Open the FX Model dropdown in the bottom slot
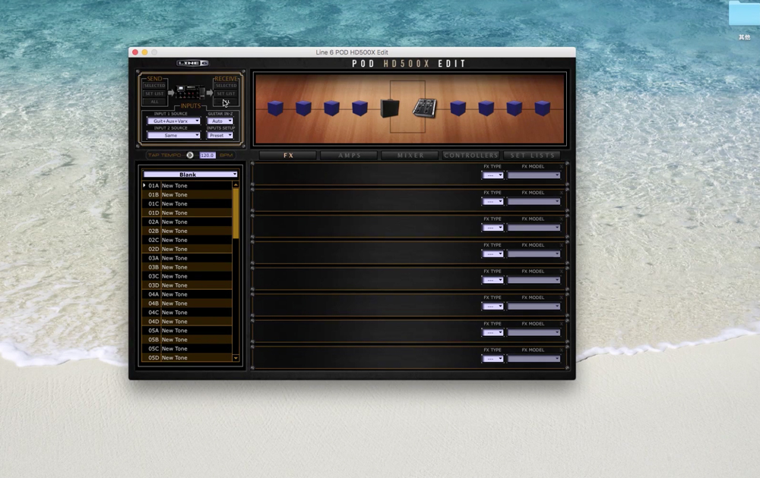The width and height of the screenshot is (760, 478). coord(534,358)
